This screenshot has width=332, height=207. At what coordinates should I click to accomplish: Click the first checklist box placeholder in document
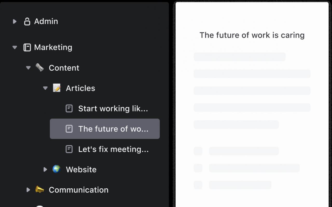[198, 151]
